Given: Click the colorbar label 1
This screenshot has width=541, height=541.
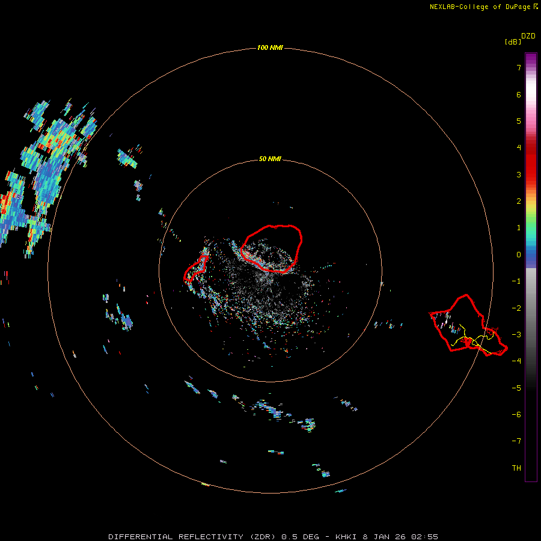Looking at the screenshot, I should [x=518, y=228].
